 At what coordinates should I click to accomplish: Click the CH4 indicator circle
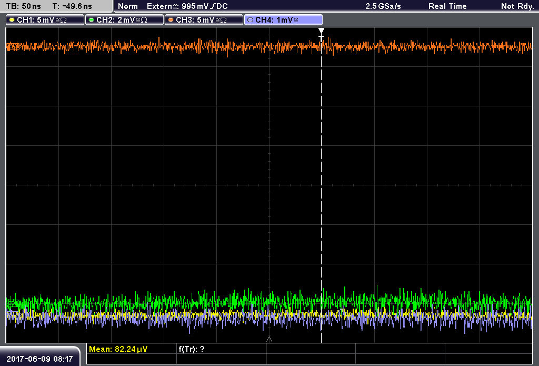coord(250,20)
